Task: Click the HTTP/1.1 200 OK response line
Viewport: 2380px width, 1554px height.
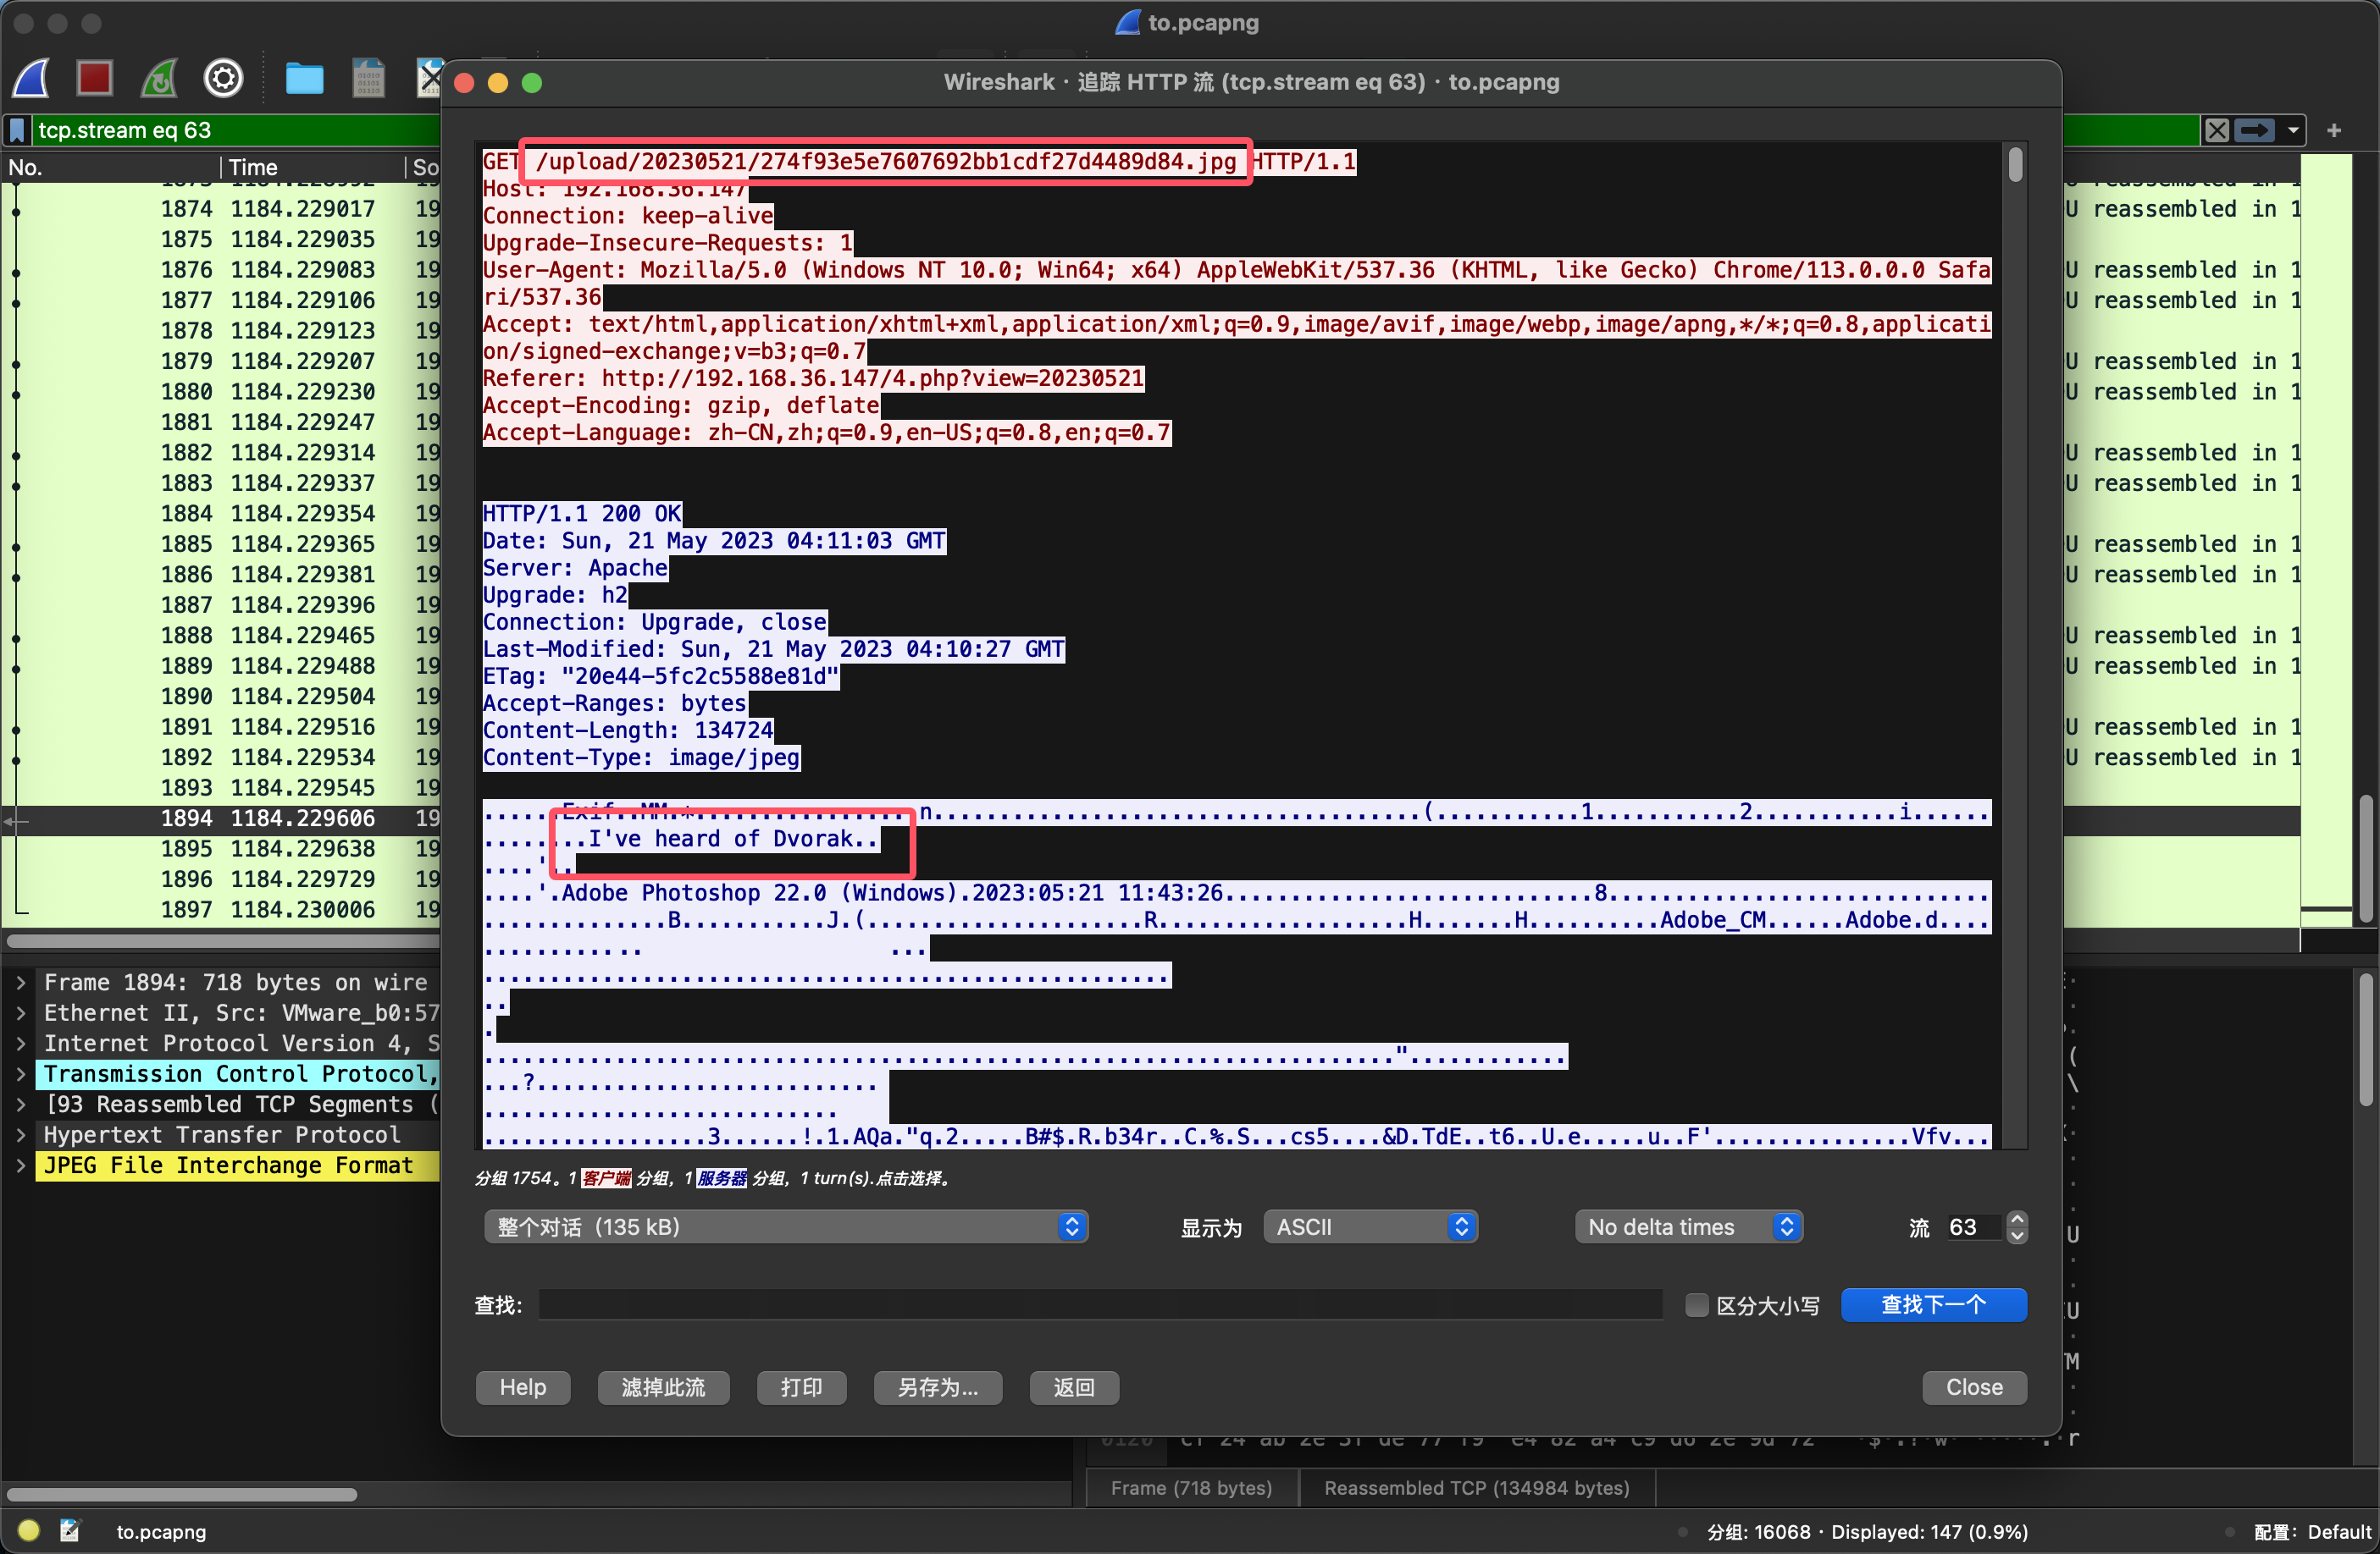Action: point(582,514)
